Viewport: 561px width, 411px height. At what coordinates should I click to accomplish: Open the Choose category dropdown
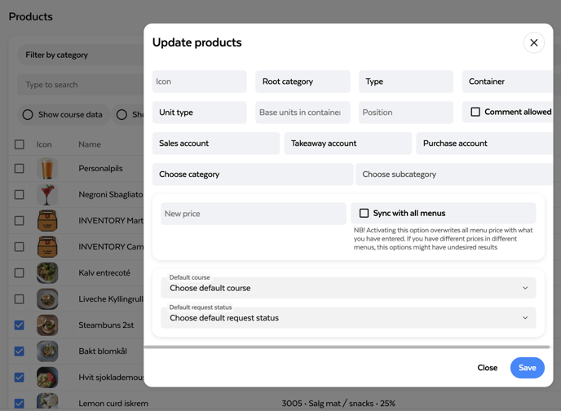coord(253,175)
